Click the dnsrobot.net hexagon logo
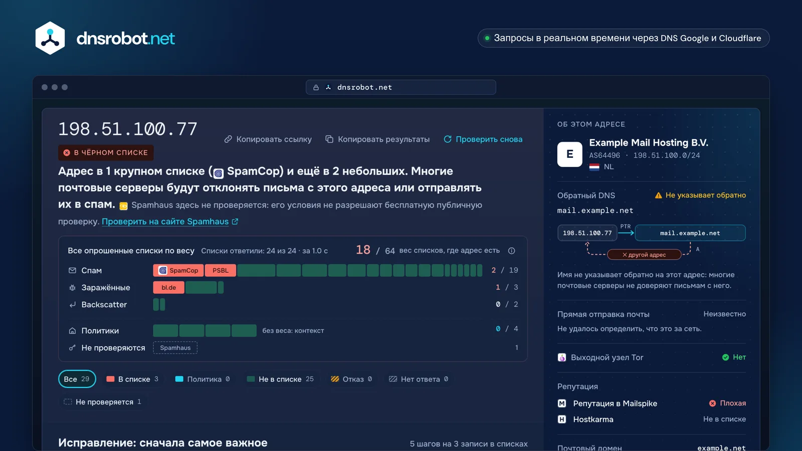Viewport: 802px width, 451px height. coord(50,38)
